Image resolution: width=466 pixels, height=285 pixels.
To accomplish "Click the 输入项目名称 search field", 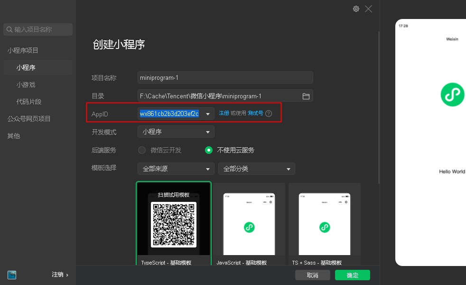I will [x=38, y=29].
